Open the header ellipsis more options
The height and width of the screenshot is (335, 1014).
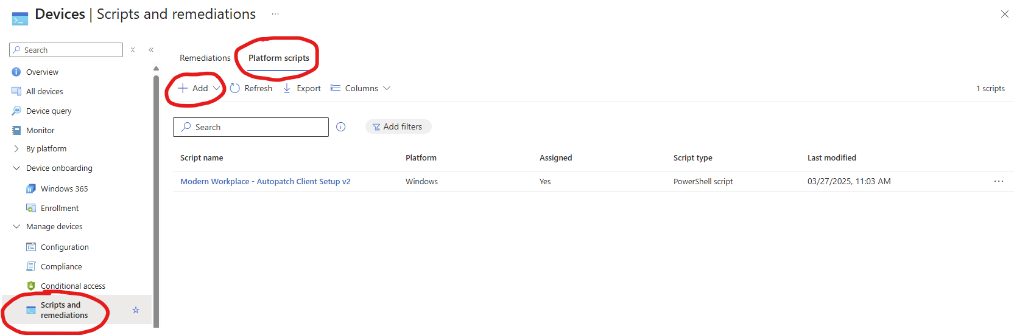[x=275, y=13]
